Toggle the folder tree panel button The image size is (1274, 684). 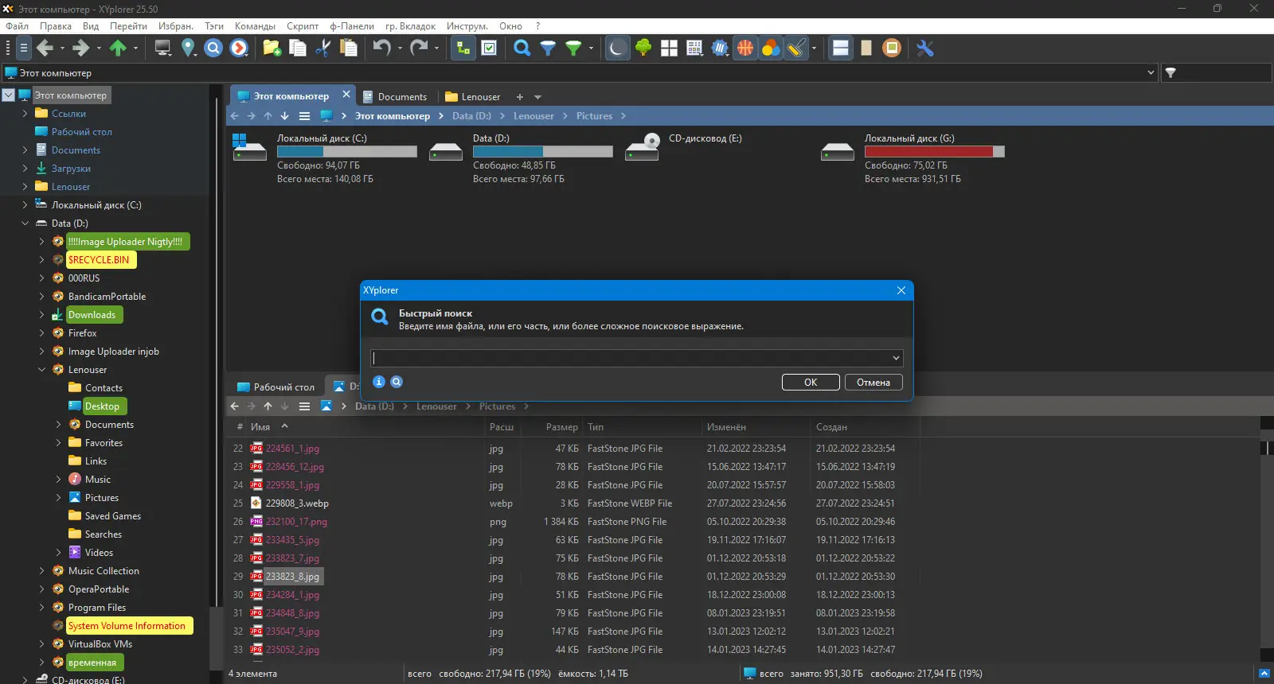[463, 49]
